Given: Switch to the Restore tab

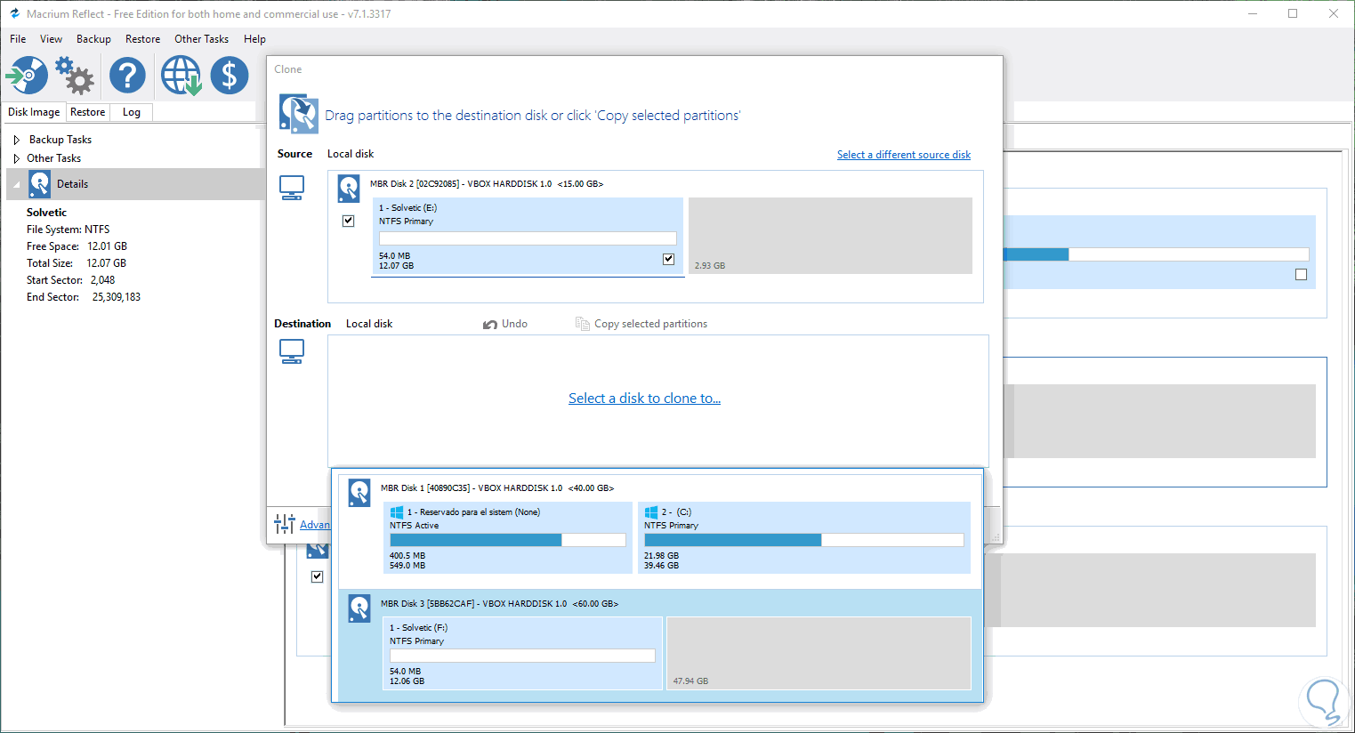Looking at the screenshot, I should 87,112.
